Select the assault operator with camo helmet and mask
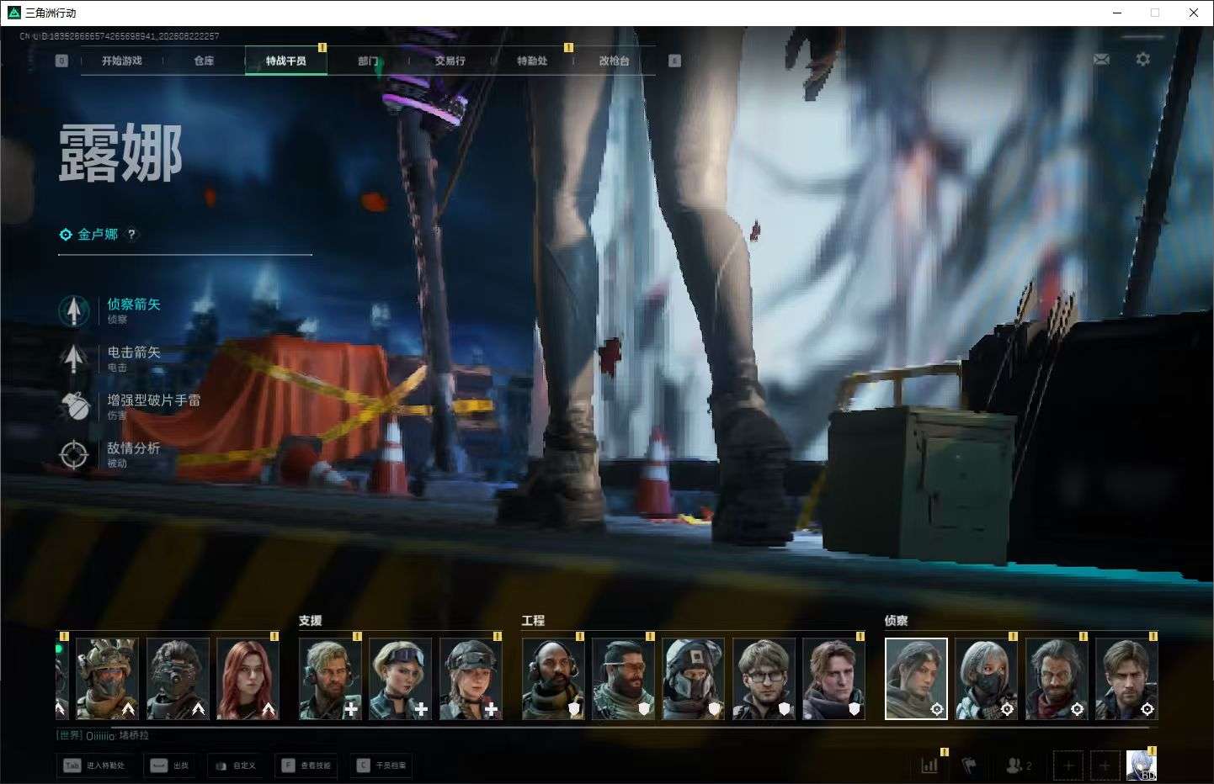 (x=107, y=678)
